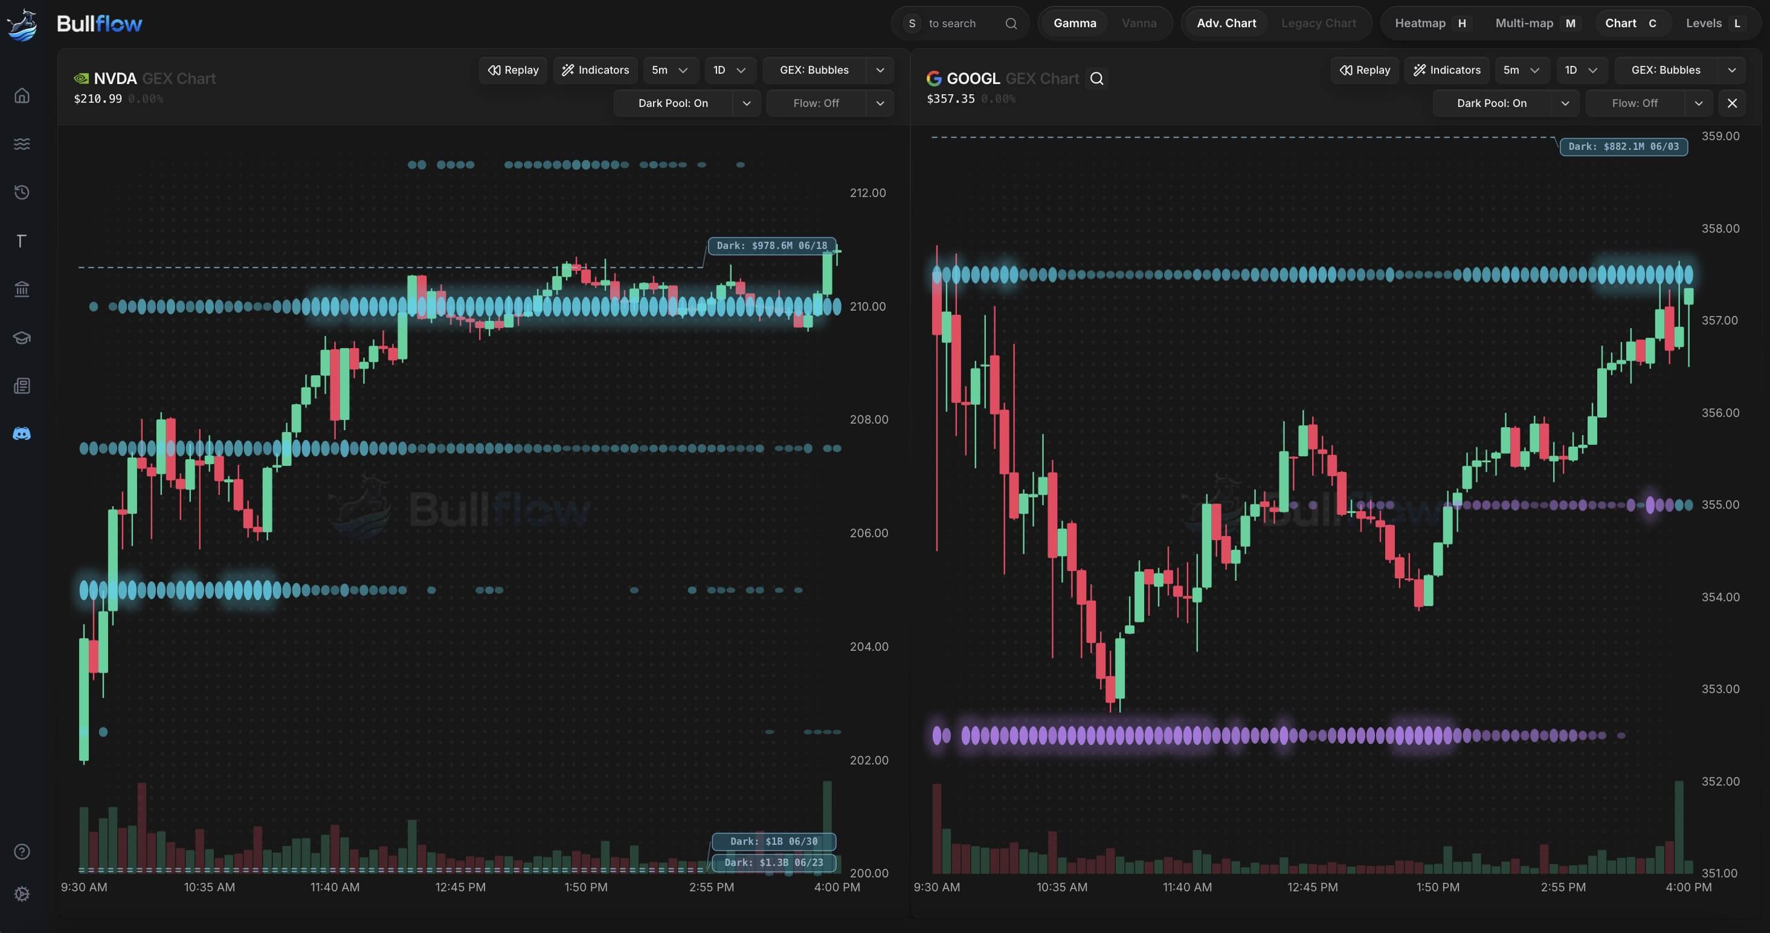This screenshot has width=1770, height=933.
Task: Select Legacy Chart view
Action: coord(1318,24)
